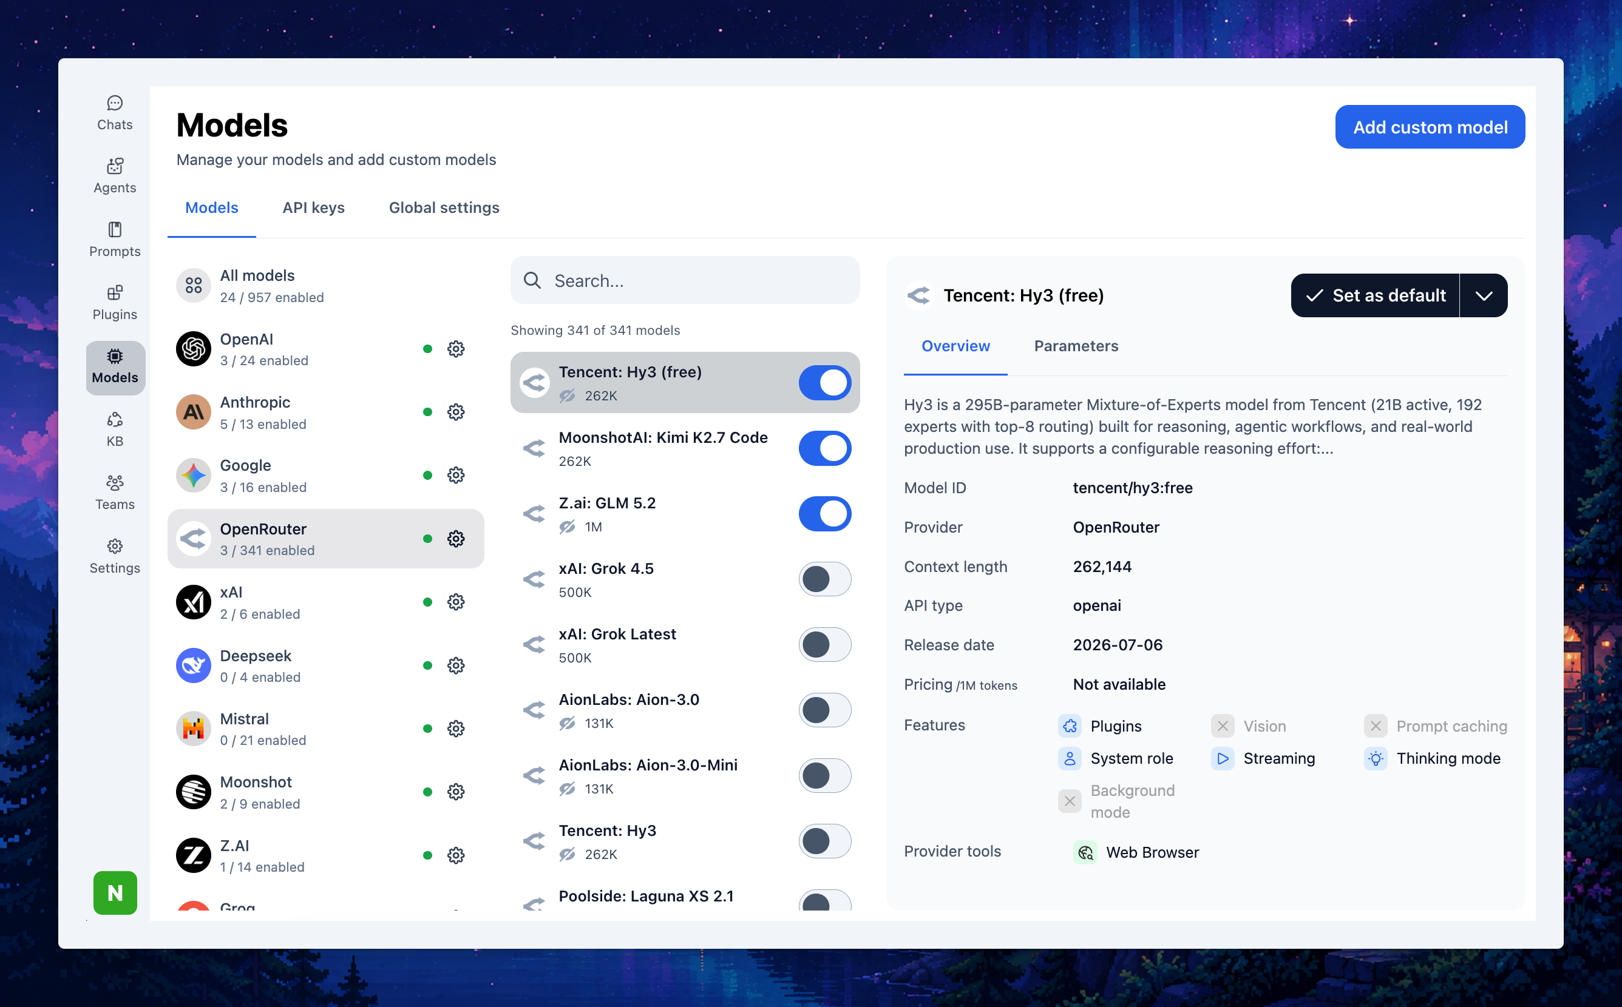Disable the Tencent: Hy3 (free) model toggle

pos(825,383)
